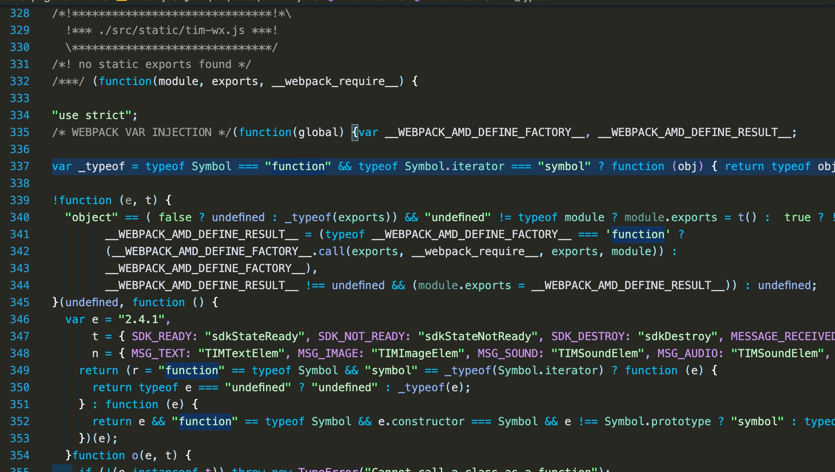This screenshot has height=472, width=835.
Task: Click the highlighted "function" string on line 352
Action: pos(205,421)
